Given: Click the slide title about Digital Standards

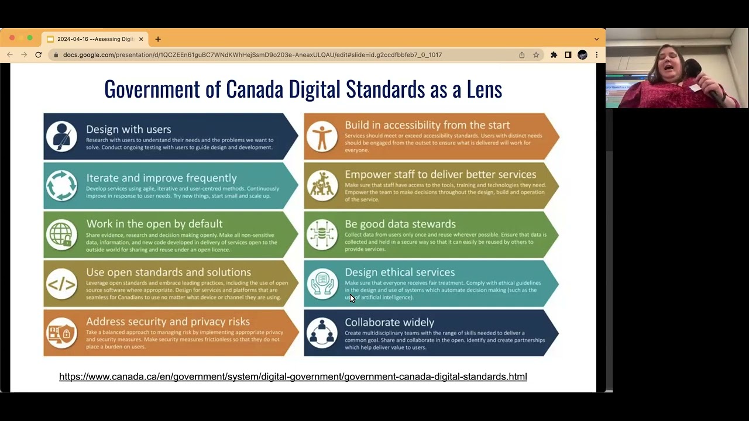Looking at the screenshot, I should (x=303, y=89).
